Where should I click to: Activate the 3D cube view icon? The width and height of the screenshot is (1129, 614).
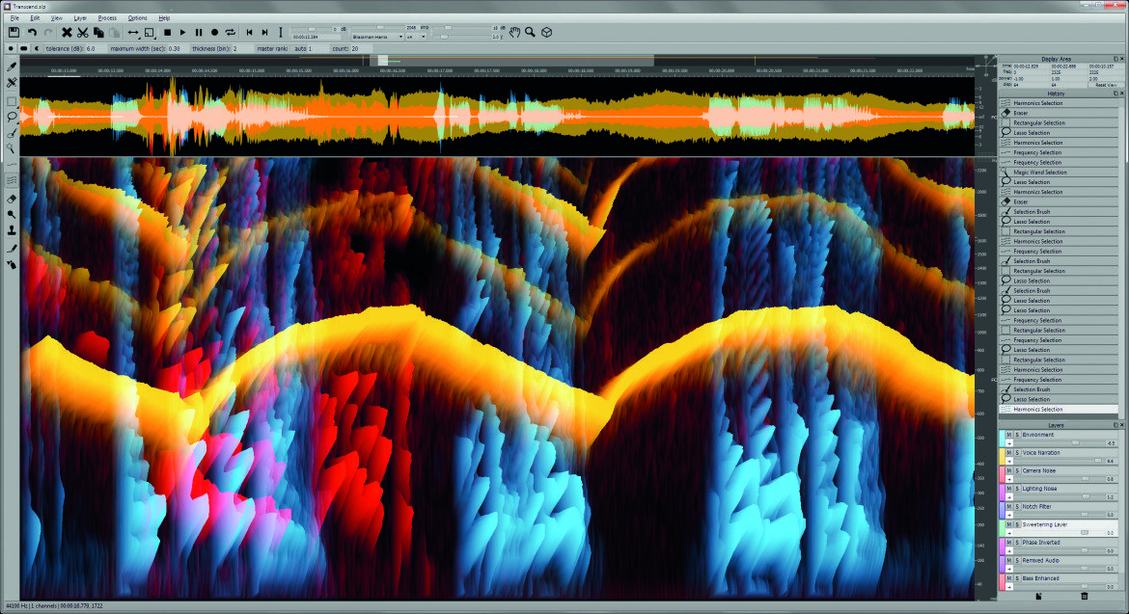point(546,33)
